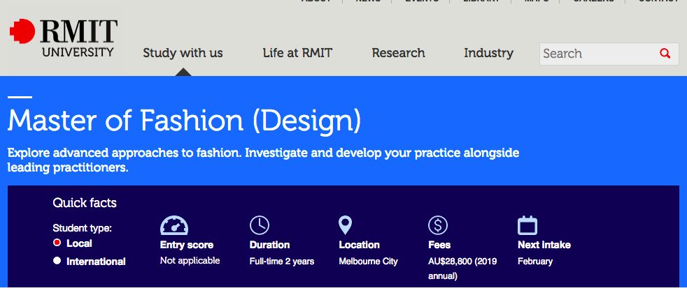The width and height of the screenshot is (687, 288).
Task: Click the 'Explore advanced approaches to fashion' description
Action: click(263, 160)
